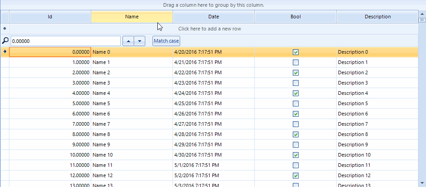Toggle the Match case button
The image size is (426, 187).
(166, 41)
